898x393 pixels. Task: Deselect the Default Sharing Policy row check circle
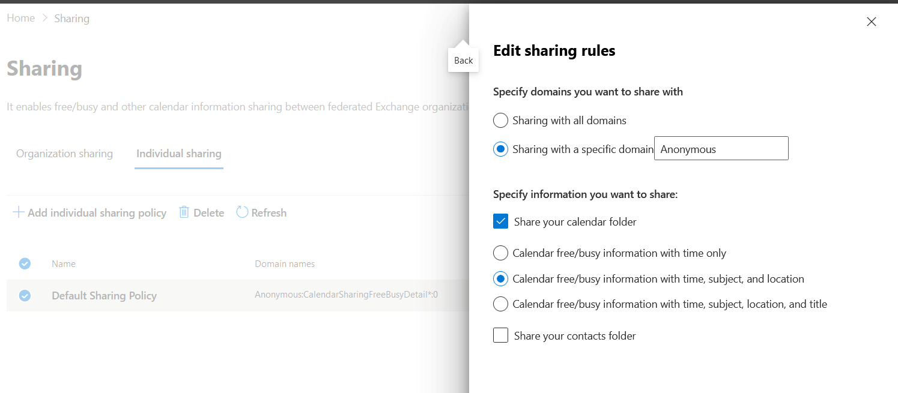click(25, 295)
